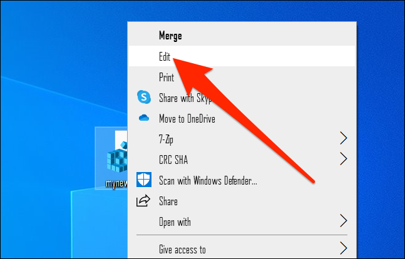The image size is (405, 259).
Task: Choose Move to OneDrive entry
Action: tap(242, 118)
